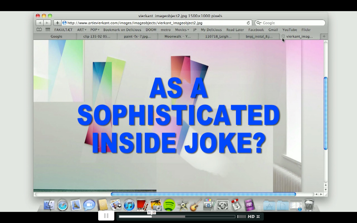
Task: Open iPhoto in the dock
Action: point(116,205)
